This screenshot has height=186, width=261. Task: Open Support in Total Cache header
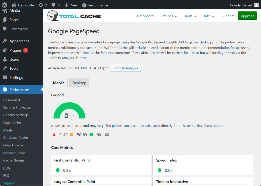228,16
